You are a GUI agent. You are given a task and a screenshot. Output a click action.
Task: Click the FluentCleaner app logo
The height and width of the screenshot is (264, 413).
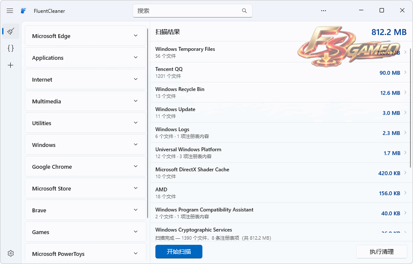[x=24, y=11]
